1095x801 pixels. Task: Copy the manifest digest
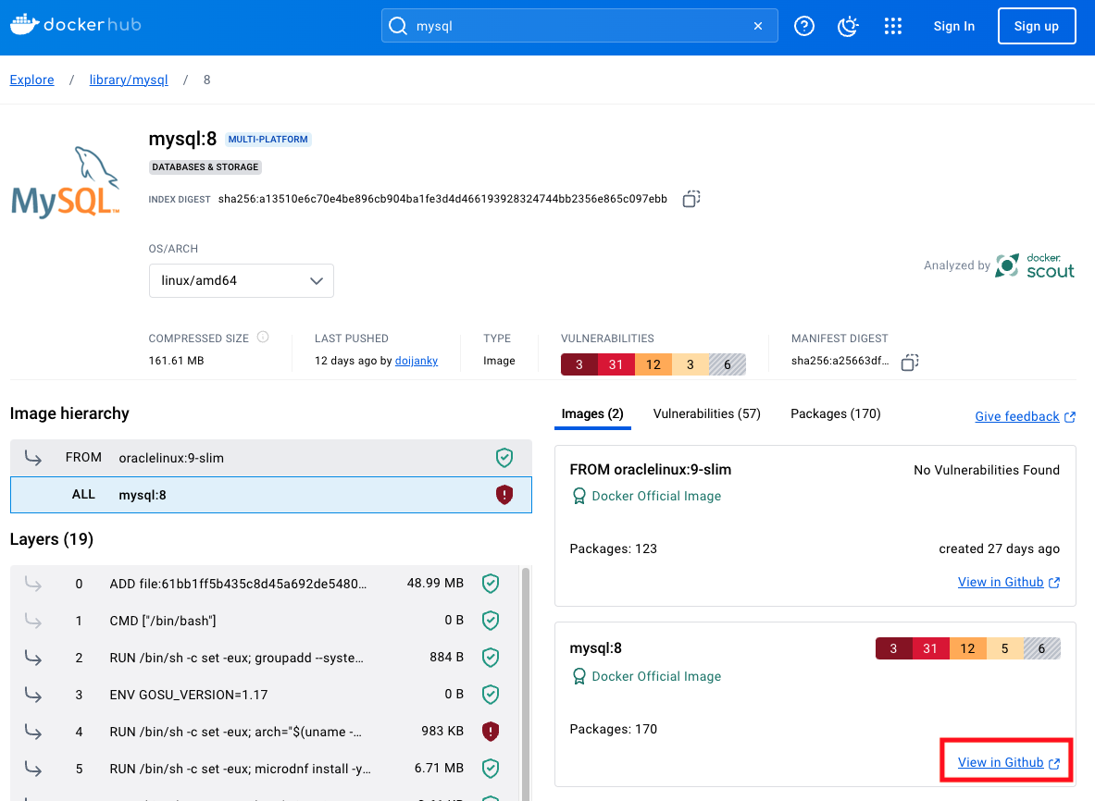pyautogui.click(x=909, y=363)
